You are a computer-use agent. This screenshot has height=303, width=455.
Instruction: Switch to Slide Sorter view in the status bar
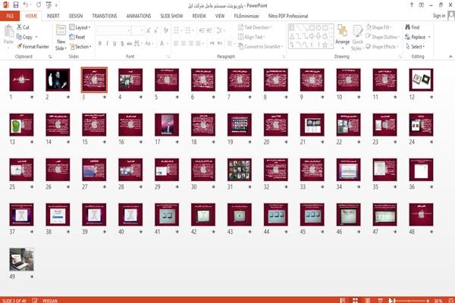click(355, 301)
